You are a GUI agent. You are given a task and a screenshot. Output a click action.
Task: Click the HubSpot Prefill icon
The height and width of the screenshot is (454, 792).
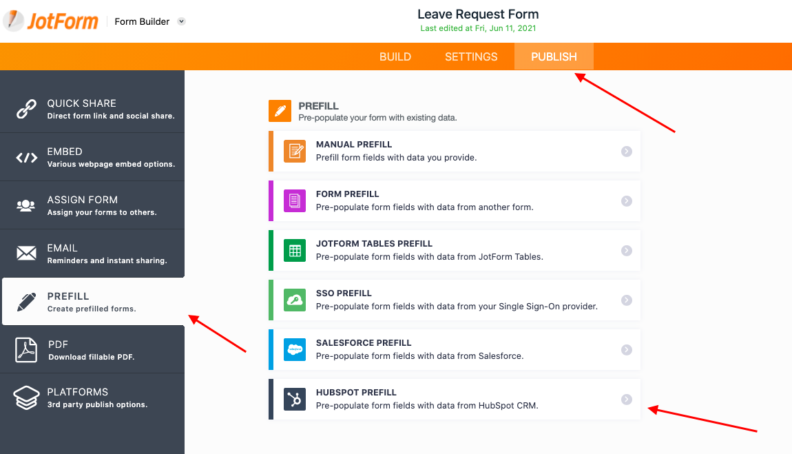click(295, 400)
